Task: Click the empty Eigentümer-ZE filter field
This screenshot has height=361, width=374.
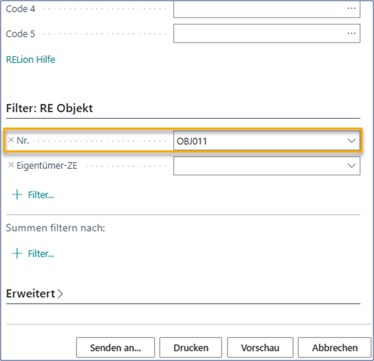Action: coord(257,165)
